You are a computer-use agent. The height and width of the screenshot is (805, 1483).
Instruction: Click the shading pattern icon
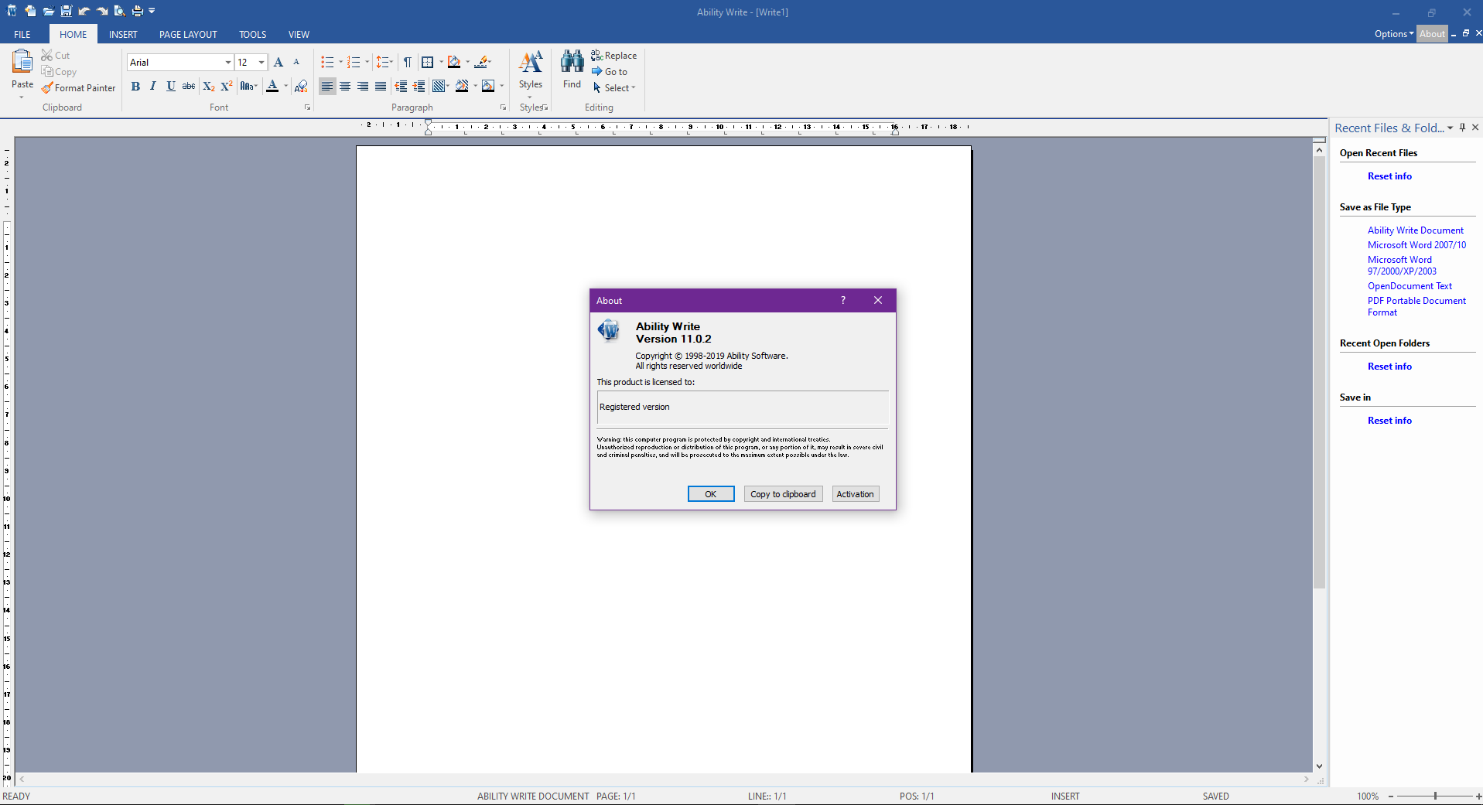click(x=439, y=86)
